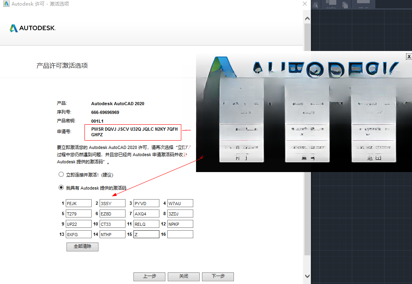Click activation code field 1 containing FEJK

(x=78, y=204)
